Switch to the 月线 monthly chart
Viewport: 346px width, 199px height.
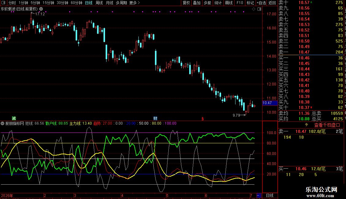(109, 3)
